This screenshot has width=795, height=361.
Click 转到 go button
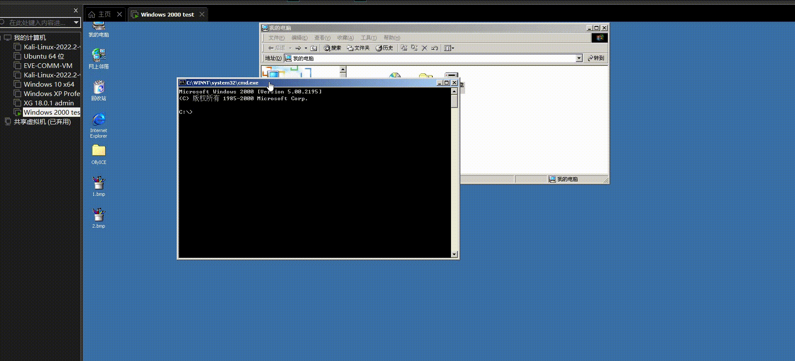point(596,58)
